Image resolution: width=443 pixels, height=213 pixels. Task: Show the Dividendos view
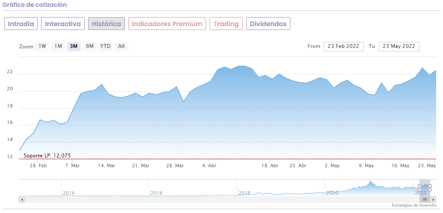coord(268,24)
